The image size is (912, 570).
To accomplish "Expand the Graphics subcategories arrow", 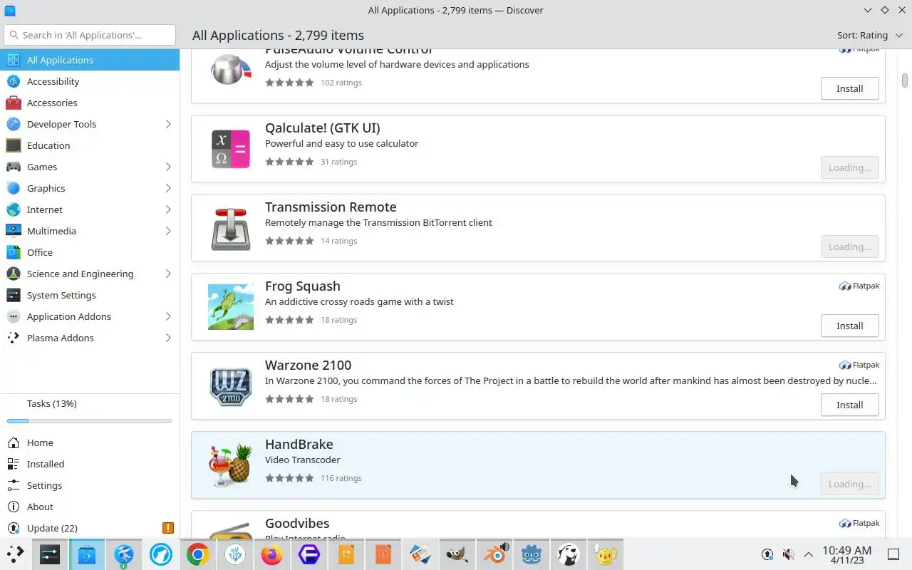I will coord(168,188).
